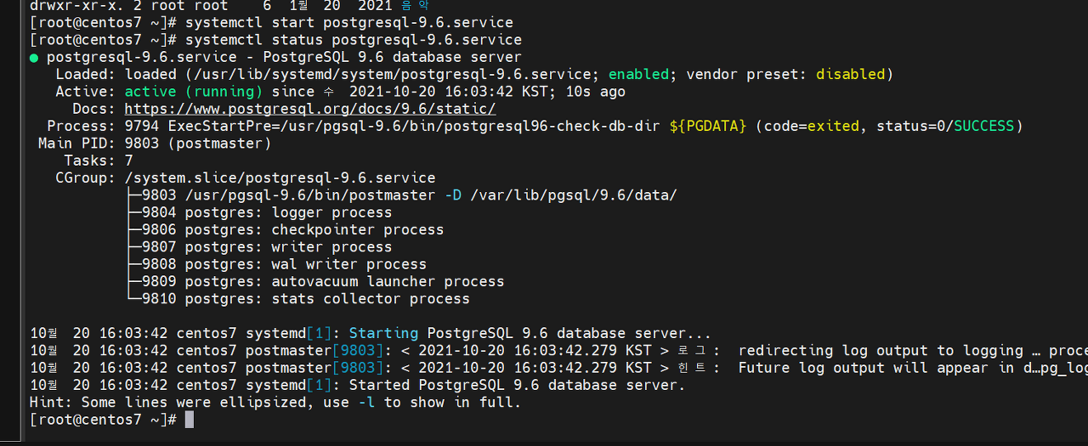Image resolution: width=1088 pixels, height=446 pixels.
Task: Click the 'systemctl start postgresql-9.6.service' command
Action: [x=348, y=23]
